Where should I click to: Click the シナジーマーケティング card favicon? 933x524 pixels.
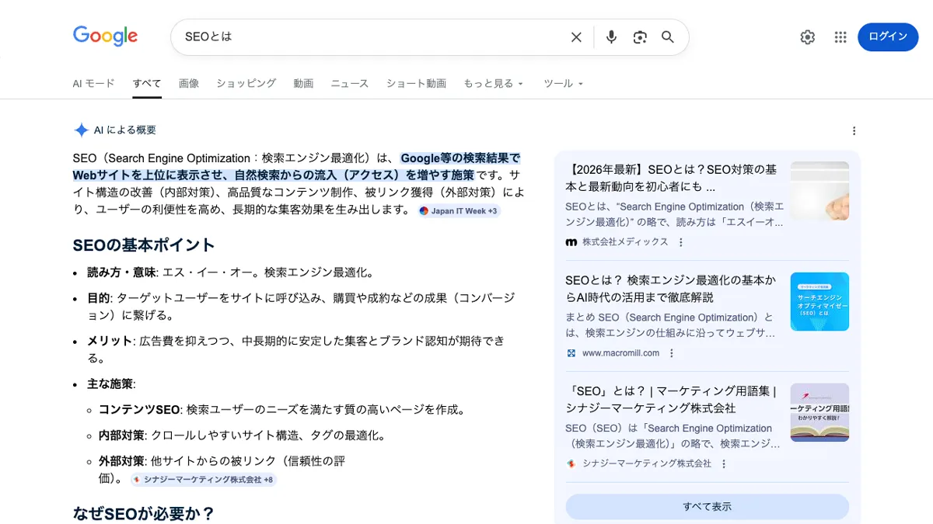[x=571, y=463]
